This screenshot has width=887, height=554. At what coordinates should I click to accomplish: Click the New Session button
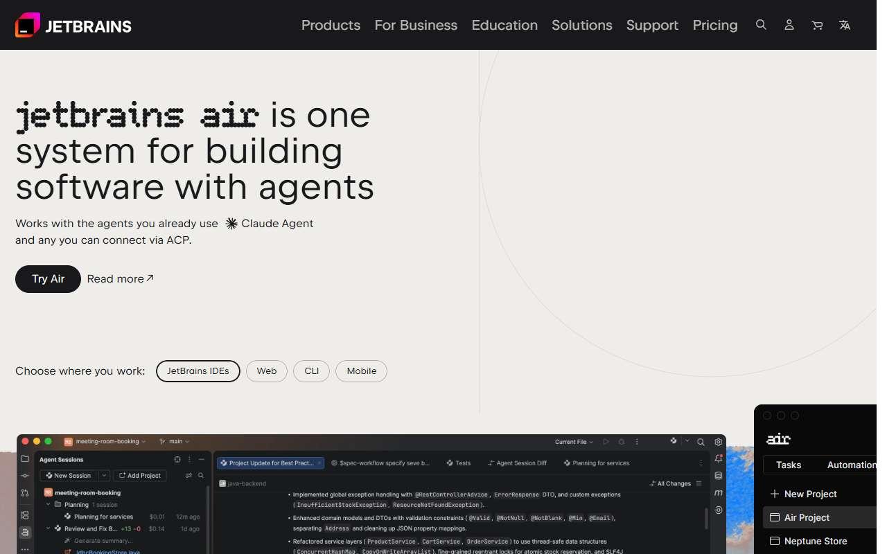pos(69,476)
